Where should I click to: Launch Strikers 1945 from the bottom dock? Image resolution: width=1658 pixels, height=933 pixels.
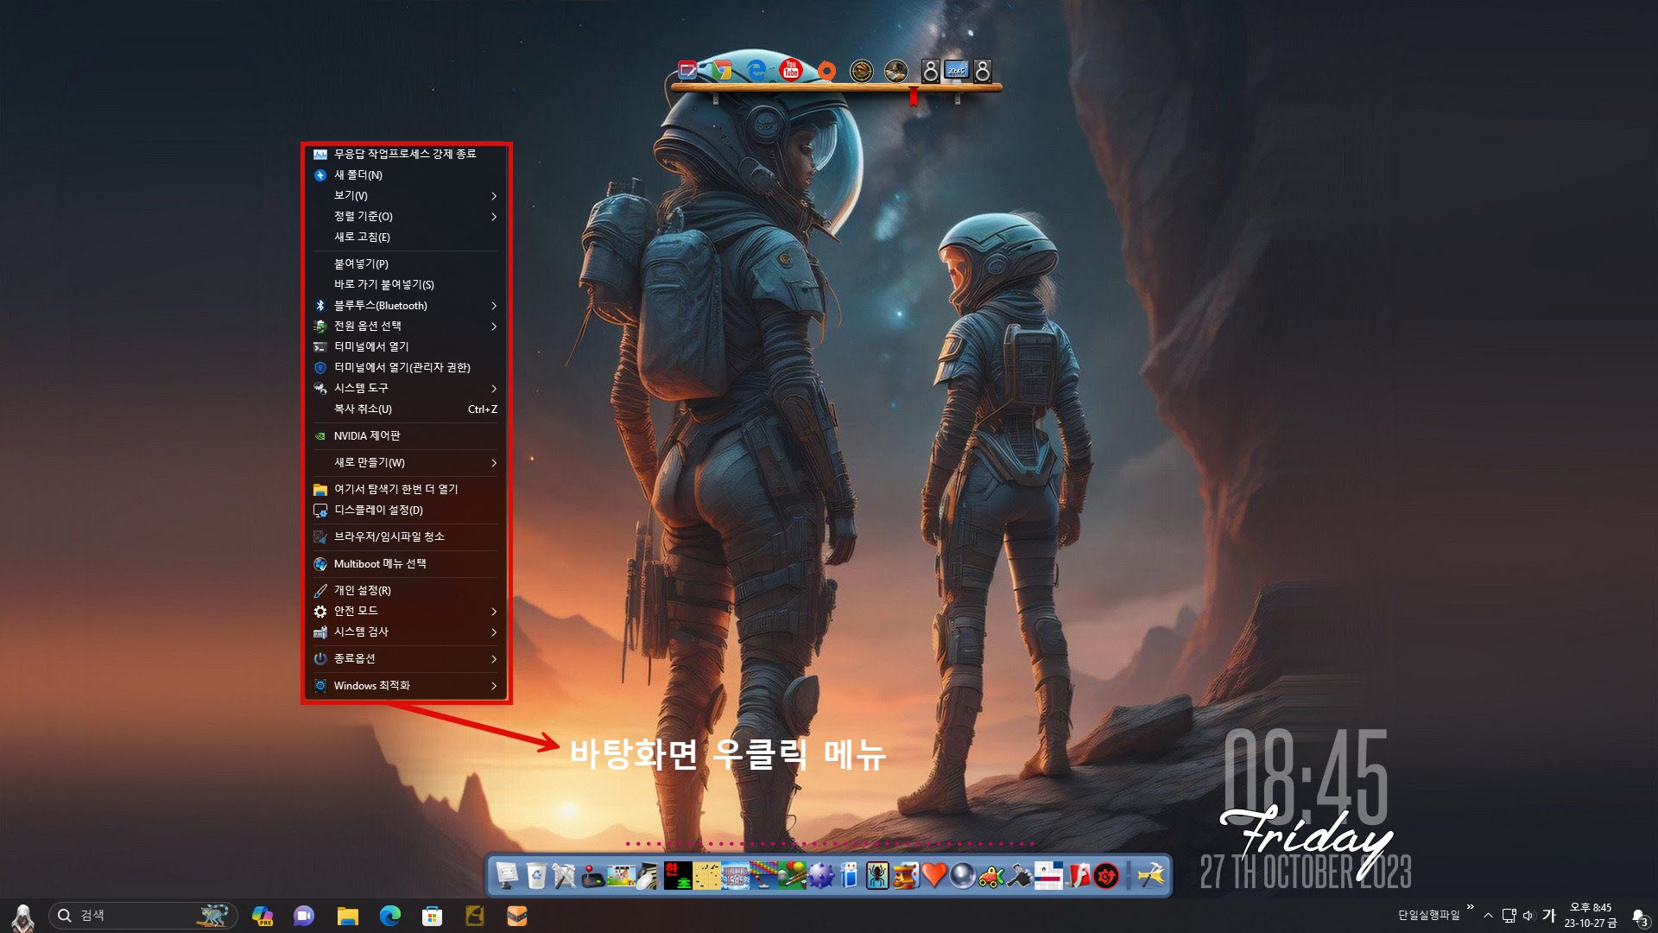(x=736, y=875)
